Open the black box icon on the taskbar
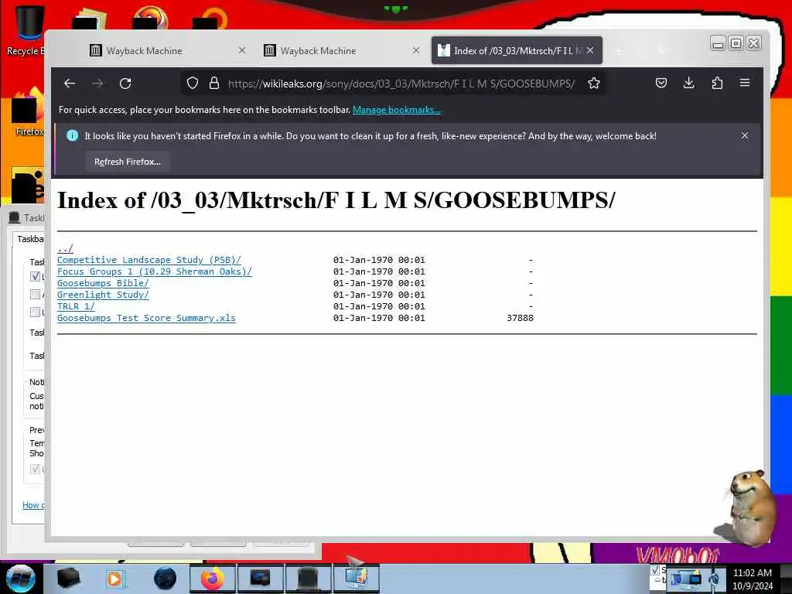Viewport: 792px width, 594px height. coord(69,579)
